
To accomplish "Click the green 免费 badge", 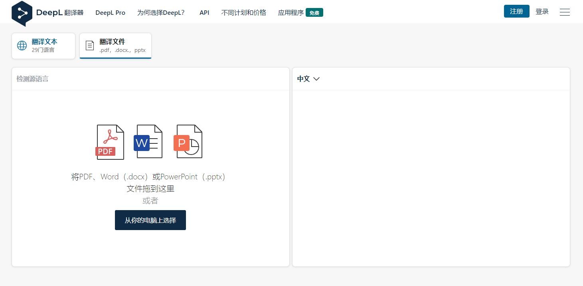I will tap(314, 13).
